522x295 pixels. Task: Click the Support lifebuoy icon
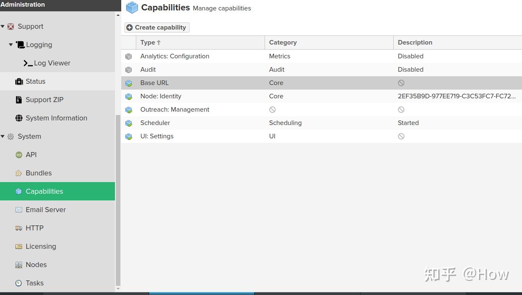pyautogui.click(x=11, y=27)
